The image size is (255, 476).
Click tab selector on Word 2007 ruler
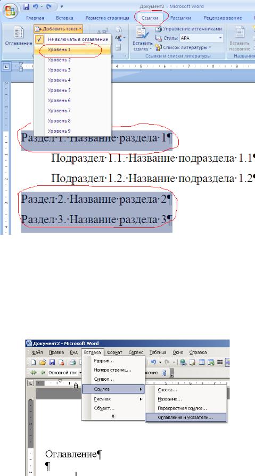click(x=6, y=66)
